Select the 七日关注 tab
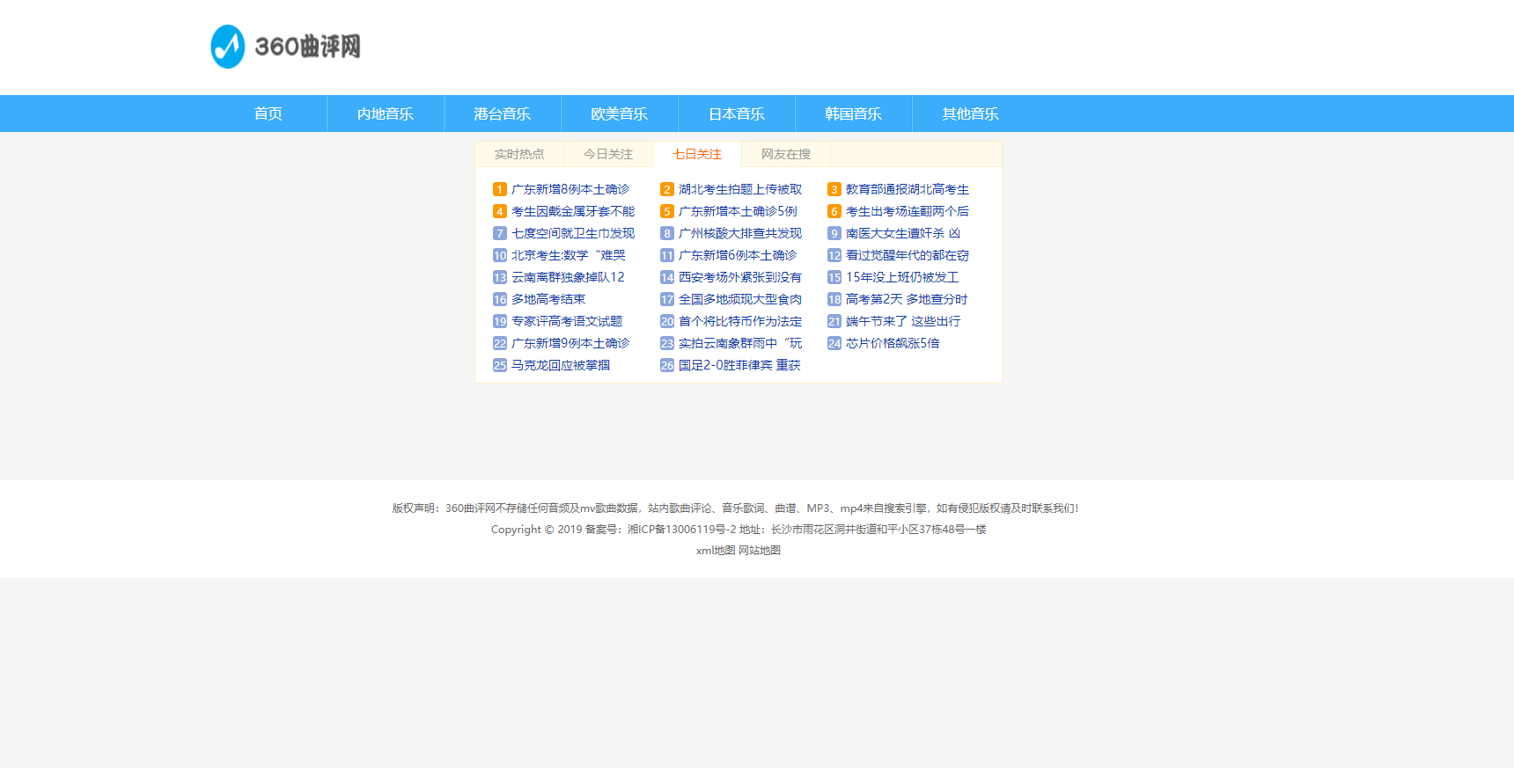Viewport: 1514px width, 768px height. 697,154
